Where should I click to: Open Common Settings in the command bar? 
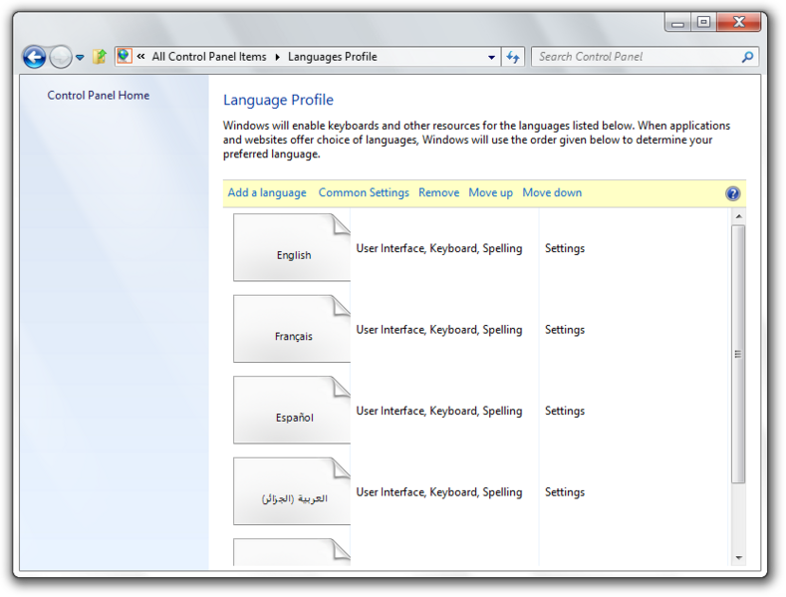pos(364,193)
